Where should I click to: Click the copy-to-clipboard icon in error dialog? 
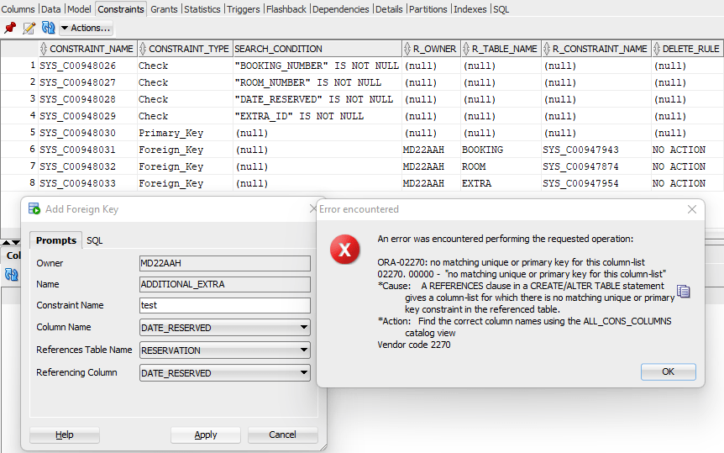coord(684,291)
